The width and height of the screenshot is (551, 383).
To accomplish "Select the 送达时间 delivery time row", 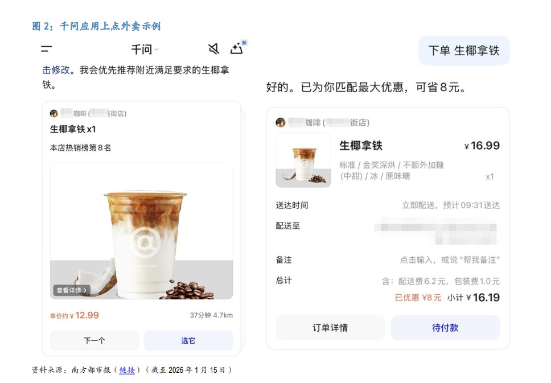I will click(x=388, y=205).
